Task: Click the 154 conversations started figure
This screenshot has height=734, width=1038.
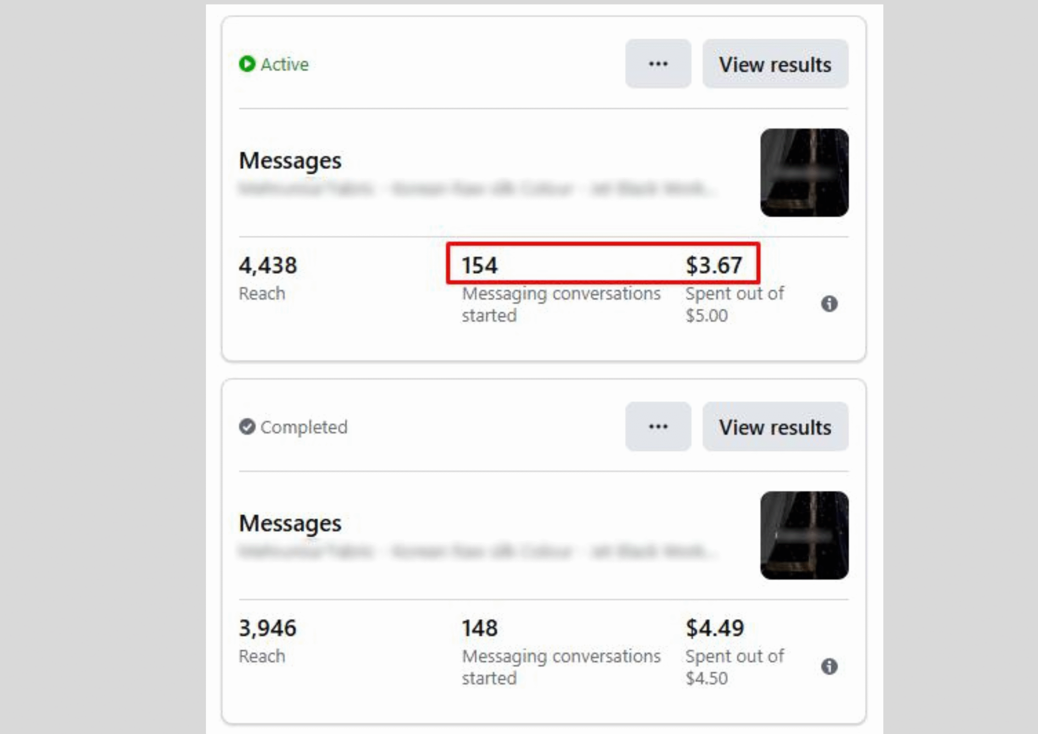Action: pos(480,266)
